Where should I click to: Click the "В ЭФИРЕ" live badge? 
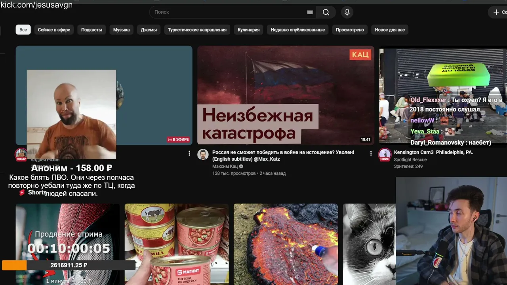pyautogui.click(x=178, y=140)
